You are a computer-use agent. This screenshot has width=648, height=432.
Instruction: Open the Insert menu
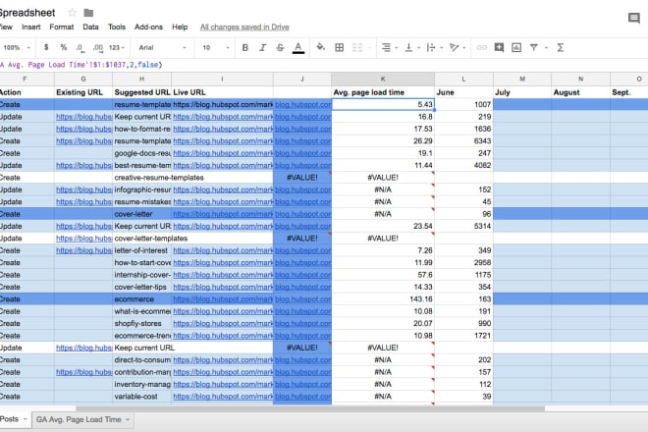click(31, 27)
